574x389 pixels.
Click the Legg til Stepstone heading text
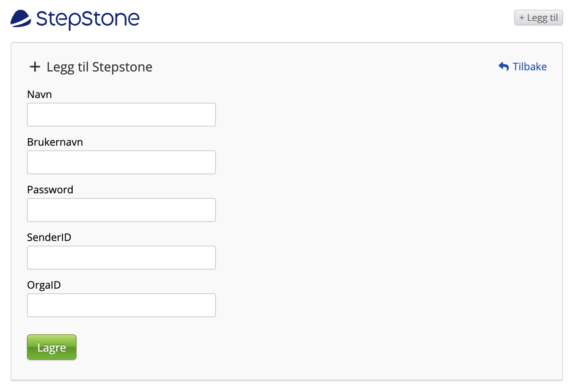100,67
